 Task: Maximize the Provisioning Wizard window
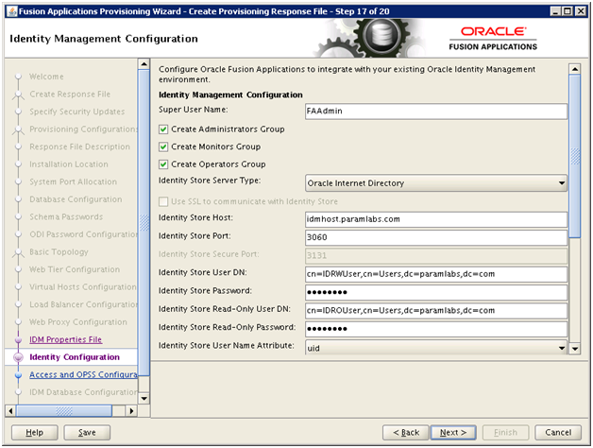click(568, 11)
